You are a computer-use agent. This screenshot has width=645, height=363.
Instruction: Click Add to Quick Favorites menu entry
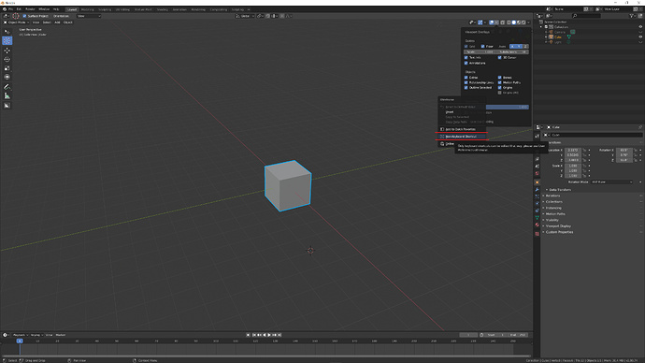pyautogui.click(x=461, y=129)
